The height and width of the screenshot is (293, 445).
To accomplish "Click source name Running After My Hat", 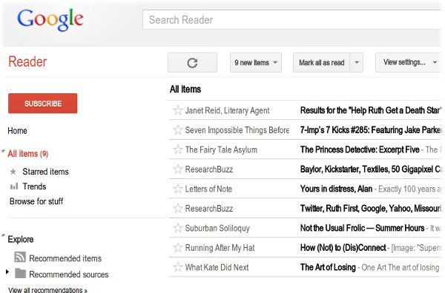I will click(x=220, y=247).
